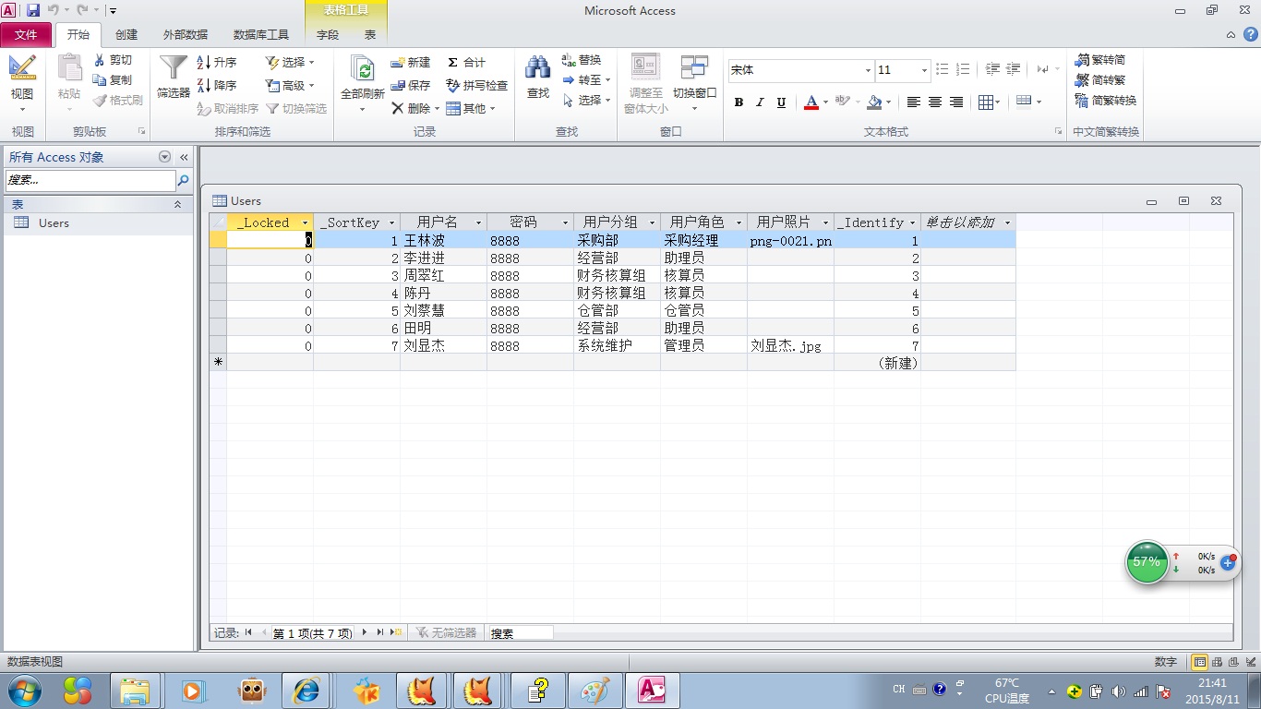Switch to 外部数据 (External Data) tab

(x=186, y=34)
